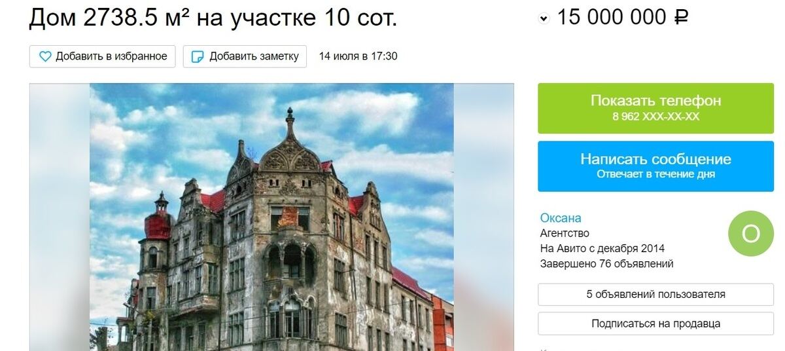This screenshot has height=351, width=785.
Task: Open seller's green avatar with letter O
Action: point(750,234)
